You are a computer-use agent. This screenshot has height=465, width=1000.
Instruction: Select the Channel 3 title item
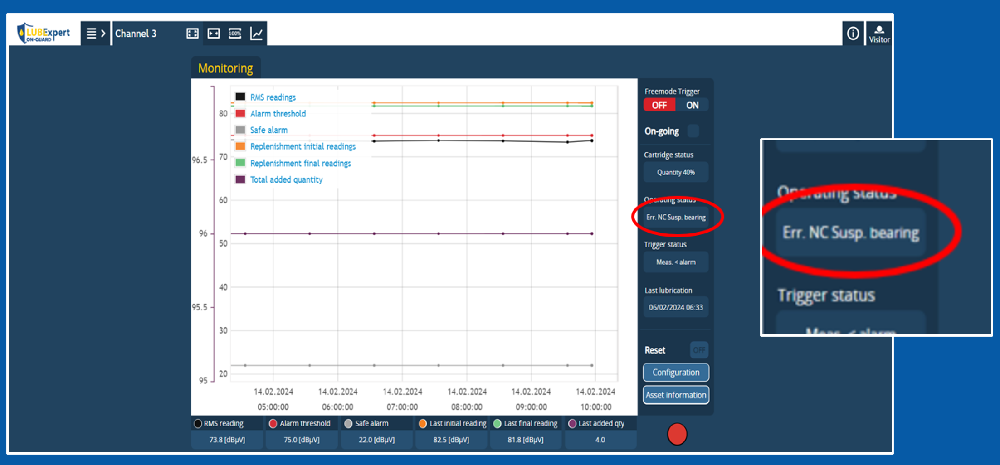click(x=136, y=34)
